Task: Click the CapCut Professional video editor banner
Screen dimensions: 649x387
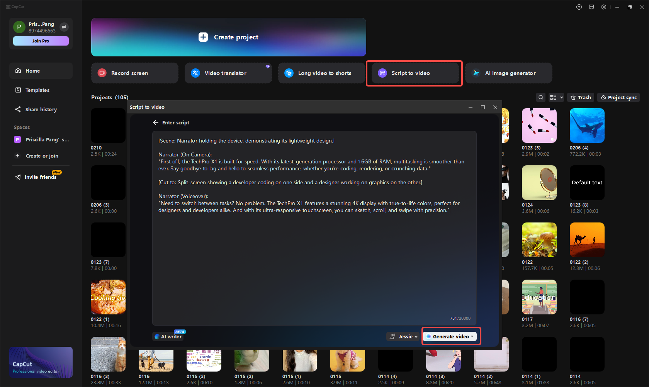Action: [41, 362]
